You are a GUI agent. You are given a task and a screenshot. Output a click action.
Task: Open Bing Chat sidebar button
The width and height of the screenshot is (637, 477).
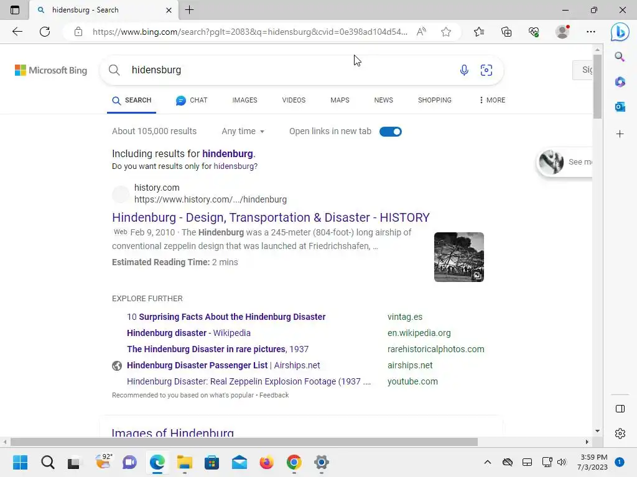click(620, 32)
